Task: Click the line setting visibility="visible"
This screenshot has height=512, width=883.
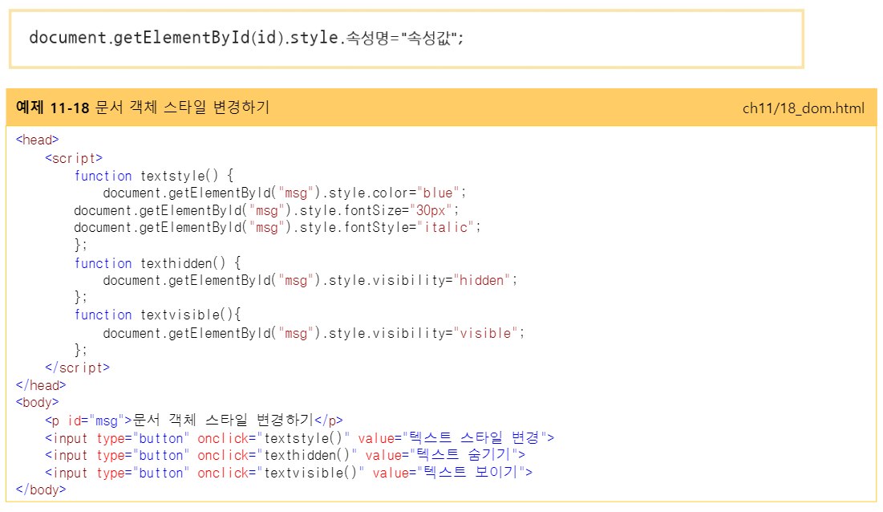Action: (x=314, y=334)
